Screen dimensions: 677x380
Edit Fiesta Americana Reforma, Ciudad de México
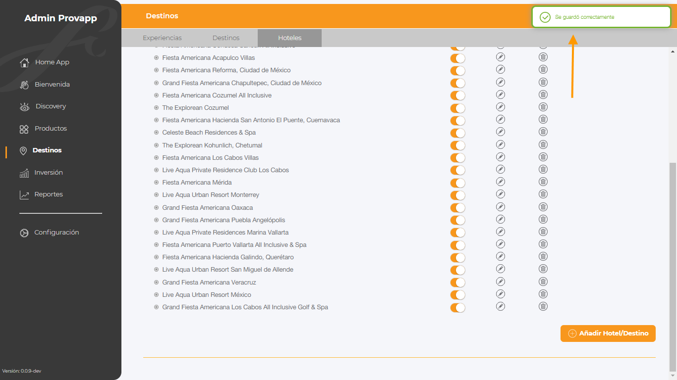coord(501,69)
